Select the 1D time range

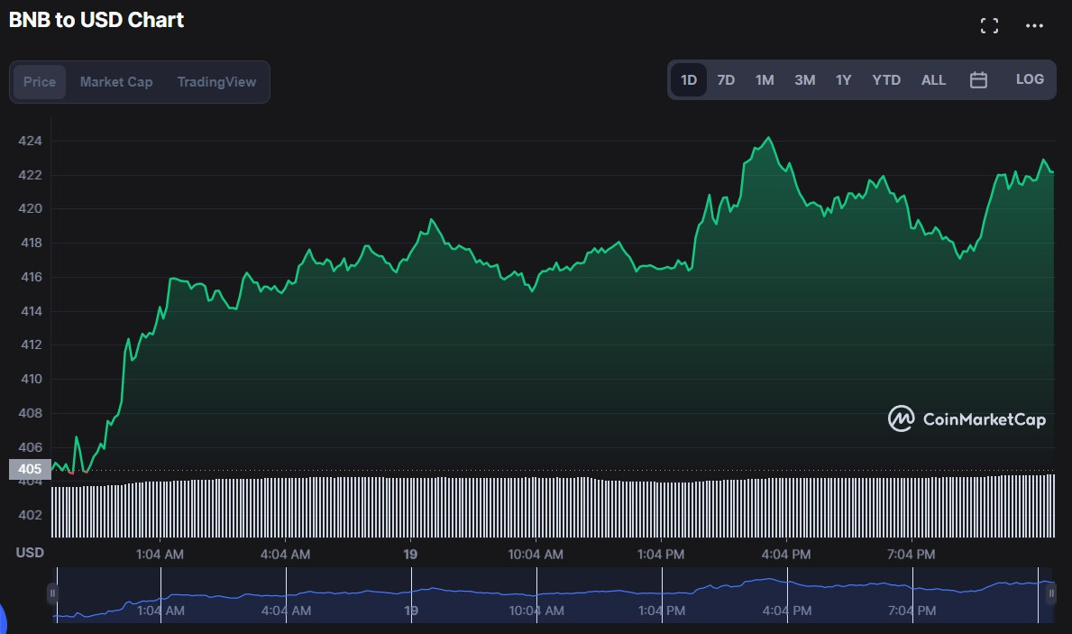click(689, 80)
